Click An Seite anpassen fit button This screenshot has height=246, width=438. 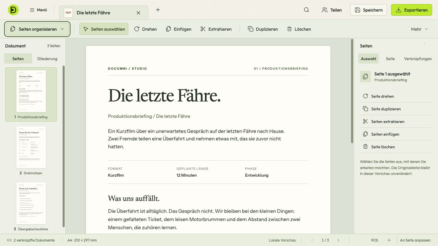click(x=415, y=240)
